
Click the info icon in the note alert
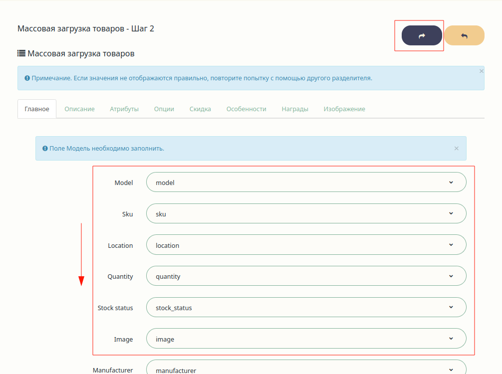[27, 78]
